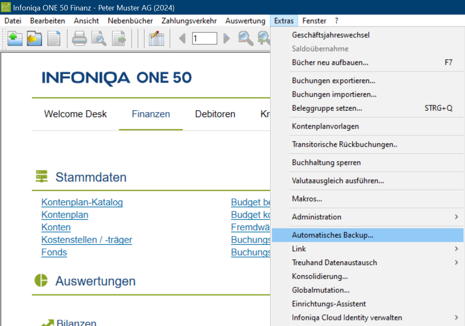Select Transitorische Rückbuchungen.. menu entry
The image size is (465, 326).
368,144
